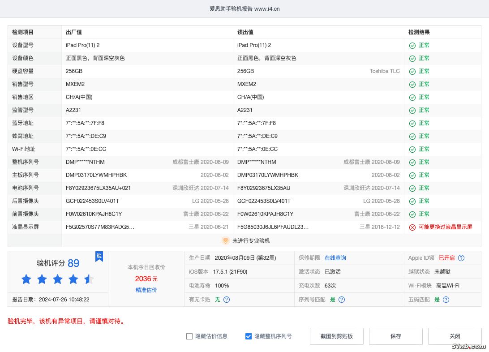Open the 在线查询 warranty link
This screenshot has height=352, width=489.
pos(335,258)
